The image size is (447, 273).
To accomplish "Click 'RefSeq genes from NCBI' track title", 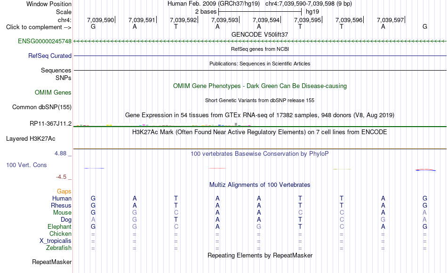I will [260, 49].
